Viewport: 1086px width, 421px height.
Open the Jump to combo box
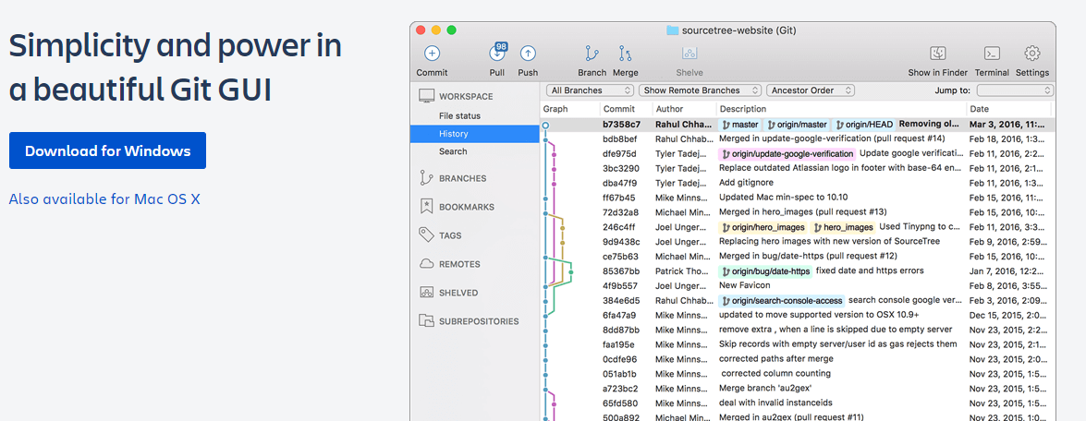[x=1016, y=90]
